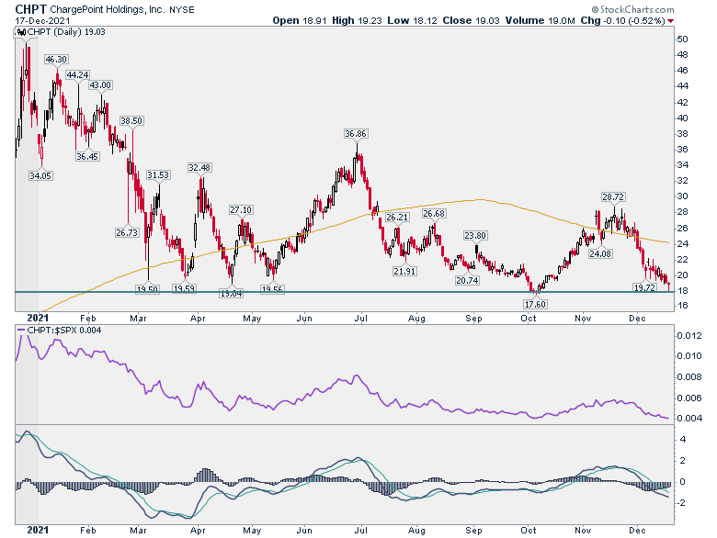Click the 0.012 tick on ratio axis
The height and width of the screenshot is (538, 717).
click(x=689, y=336)
